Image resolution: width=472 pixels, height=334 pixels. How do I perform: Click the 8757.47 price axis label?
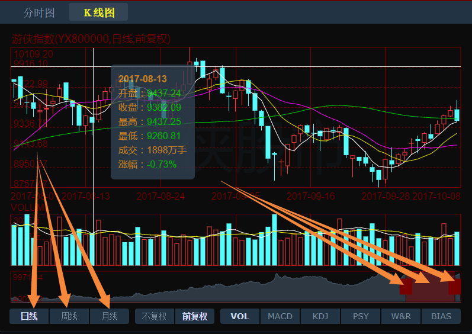(x=31, y=183)
